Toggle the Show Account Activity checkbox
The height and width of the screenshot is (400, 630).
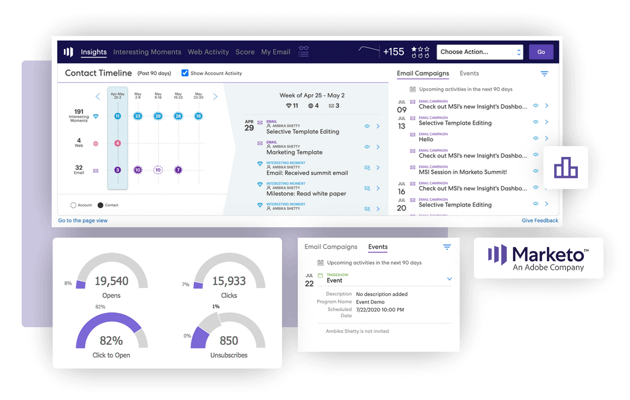coord(185,73)
